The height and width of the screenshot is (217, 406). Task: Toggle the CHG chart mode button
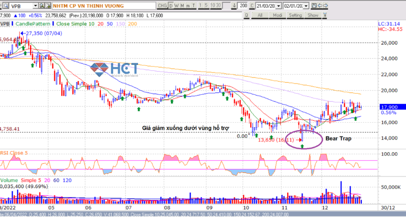tap(162, 6)
